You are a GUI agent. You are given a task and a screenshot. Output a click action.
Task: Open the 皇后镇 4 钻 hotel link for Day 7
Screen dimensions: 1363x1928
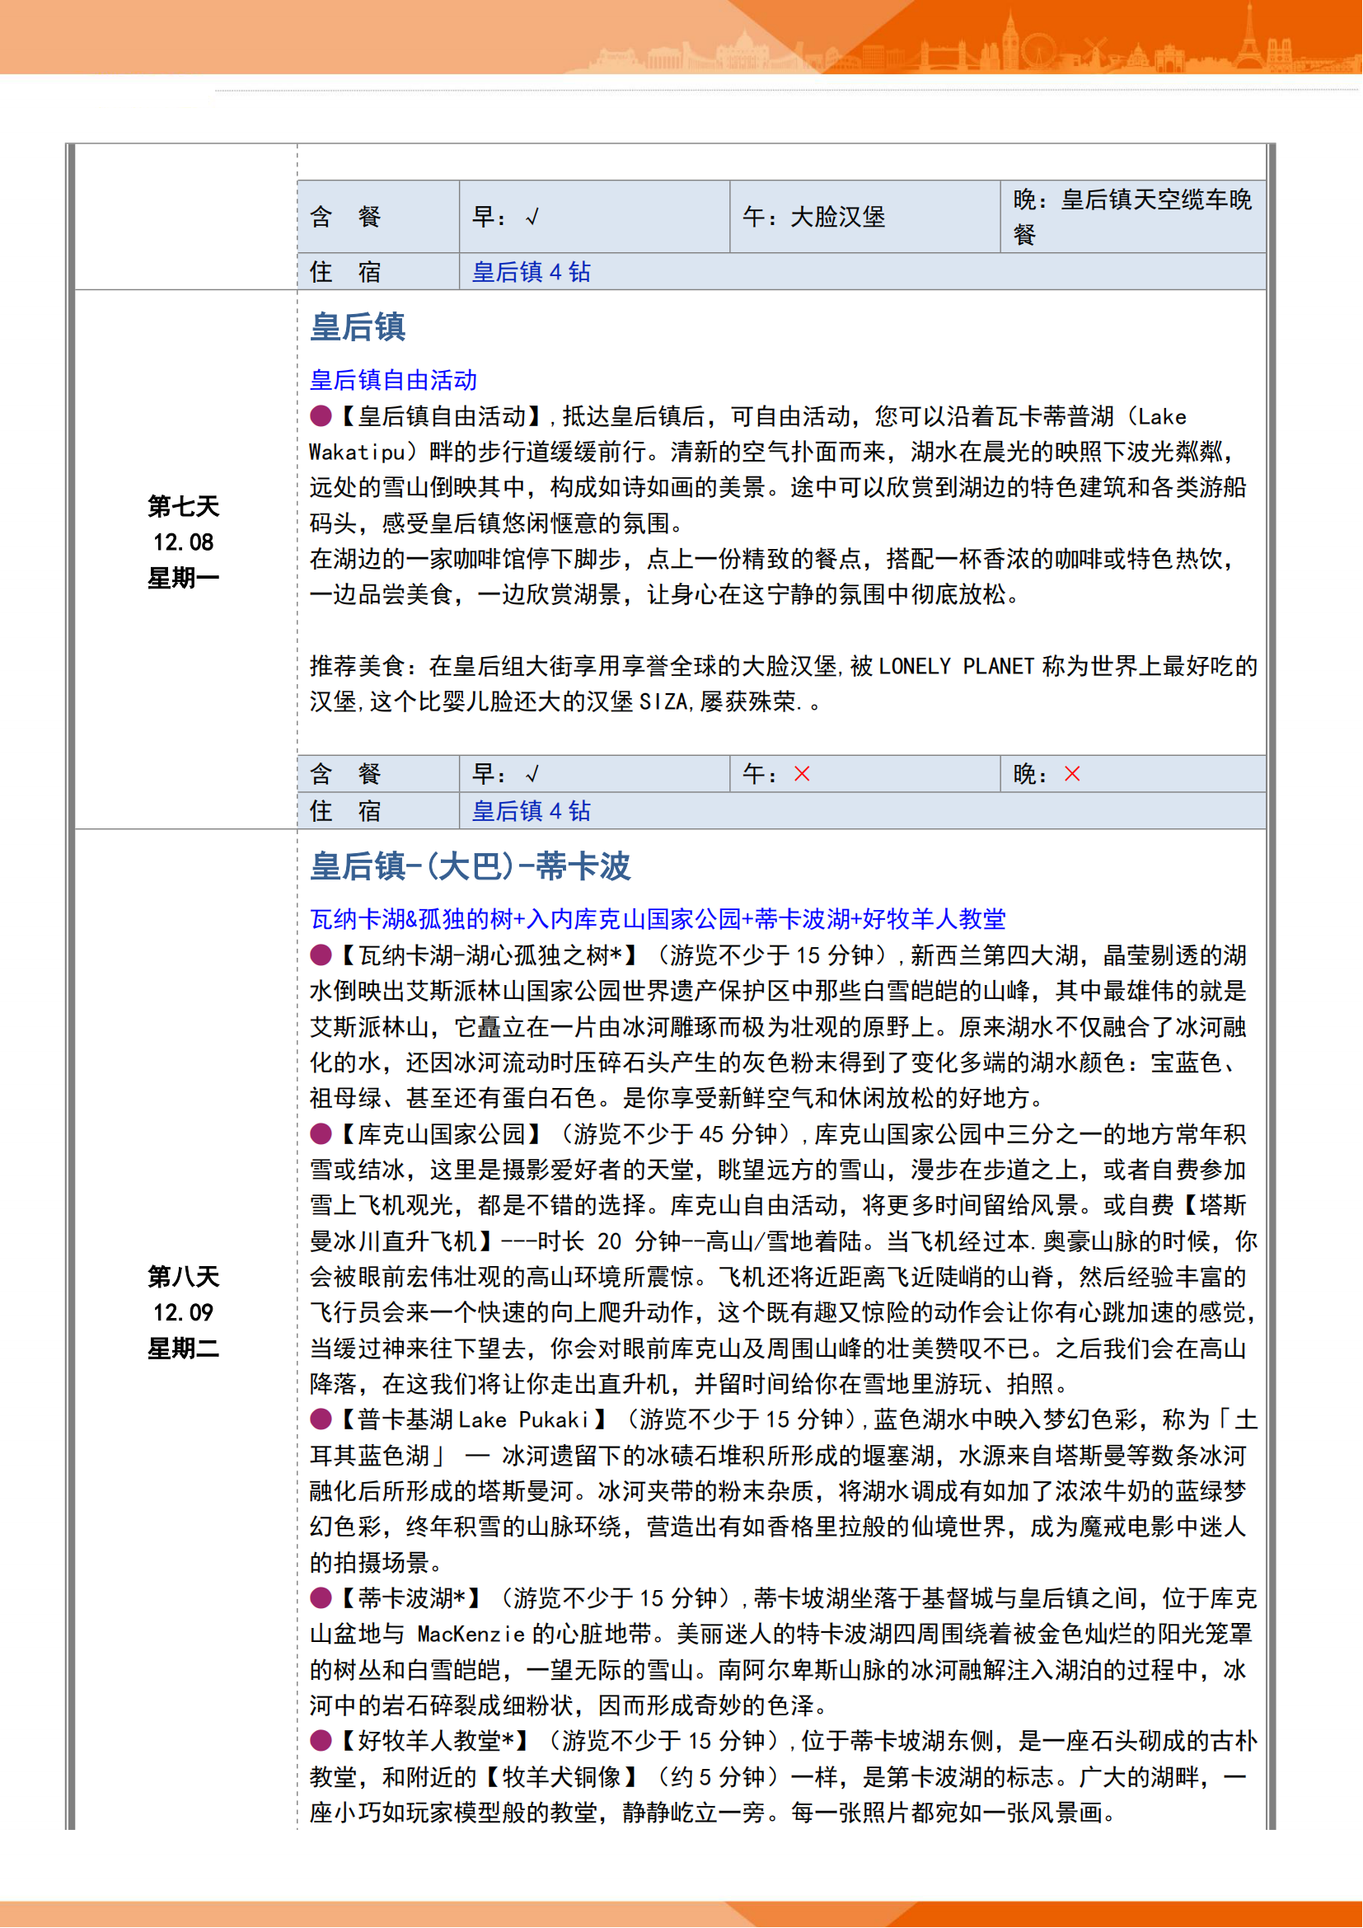532,810
